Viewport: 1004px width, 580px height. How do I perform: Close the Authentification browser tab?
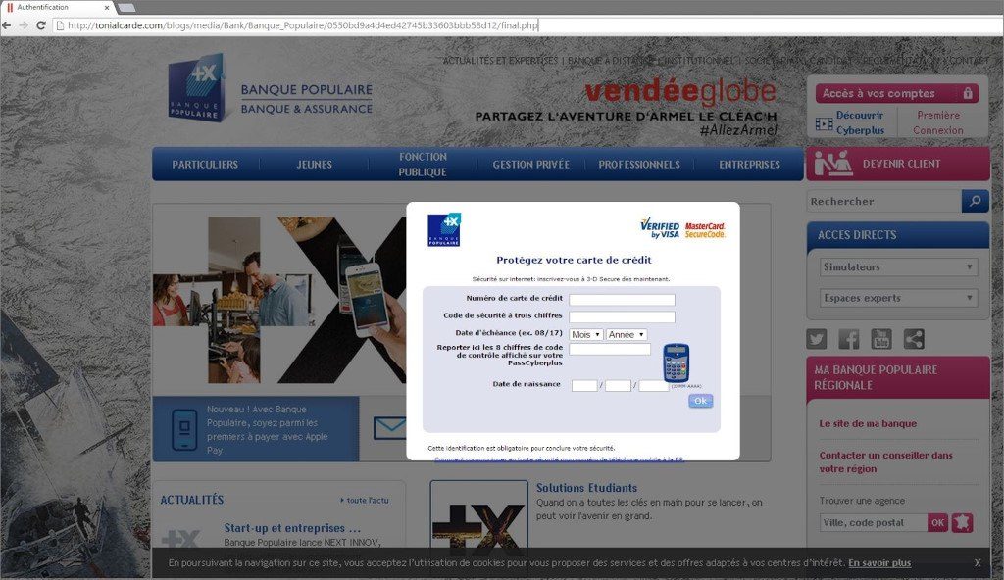click(107, 7)
